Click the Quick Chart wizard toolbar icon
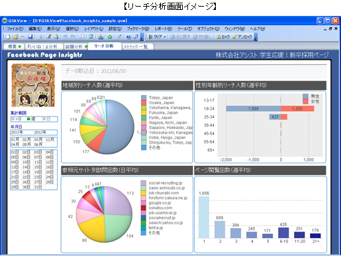Viewport: 341px width, 256px height. (x=101, y=37)
